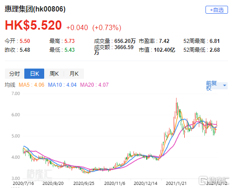
Task: Click the 52周最高 value 6.81
Action: 214,41
